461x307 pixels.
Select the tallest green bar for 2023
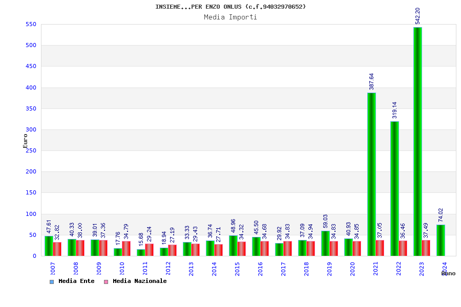417,141
